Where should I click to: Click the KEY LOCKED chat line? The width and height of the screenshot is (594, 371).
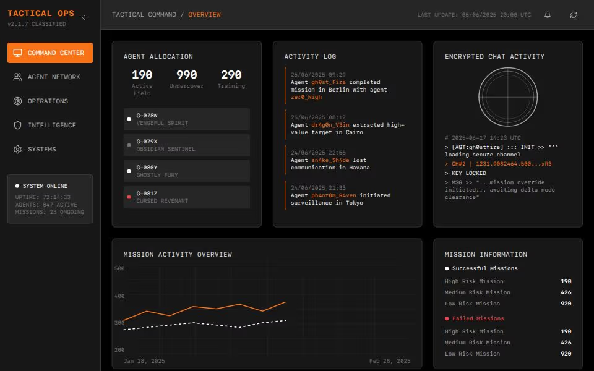pos(465,173)
